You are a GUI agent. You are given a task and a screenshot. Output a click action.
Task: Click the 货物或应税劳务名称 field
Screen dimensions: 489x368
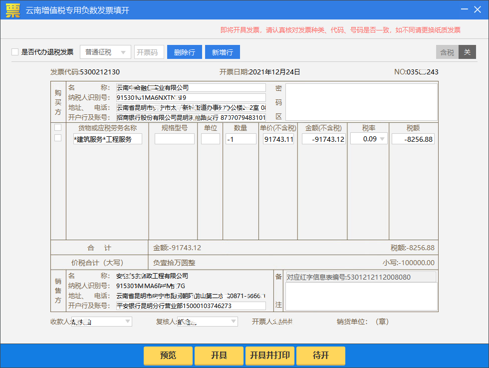coord(108,139)
